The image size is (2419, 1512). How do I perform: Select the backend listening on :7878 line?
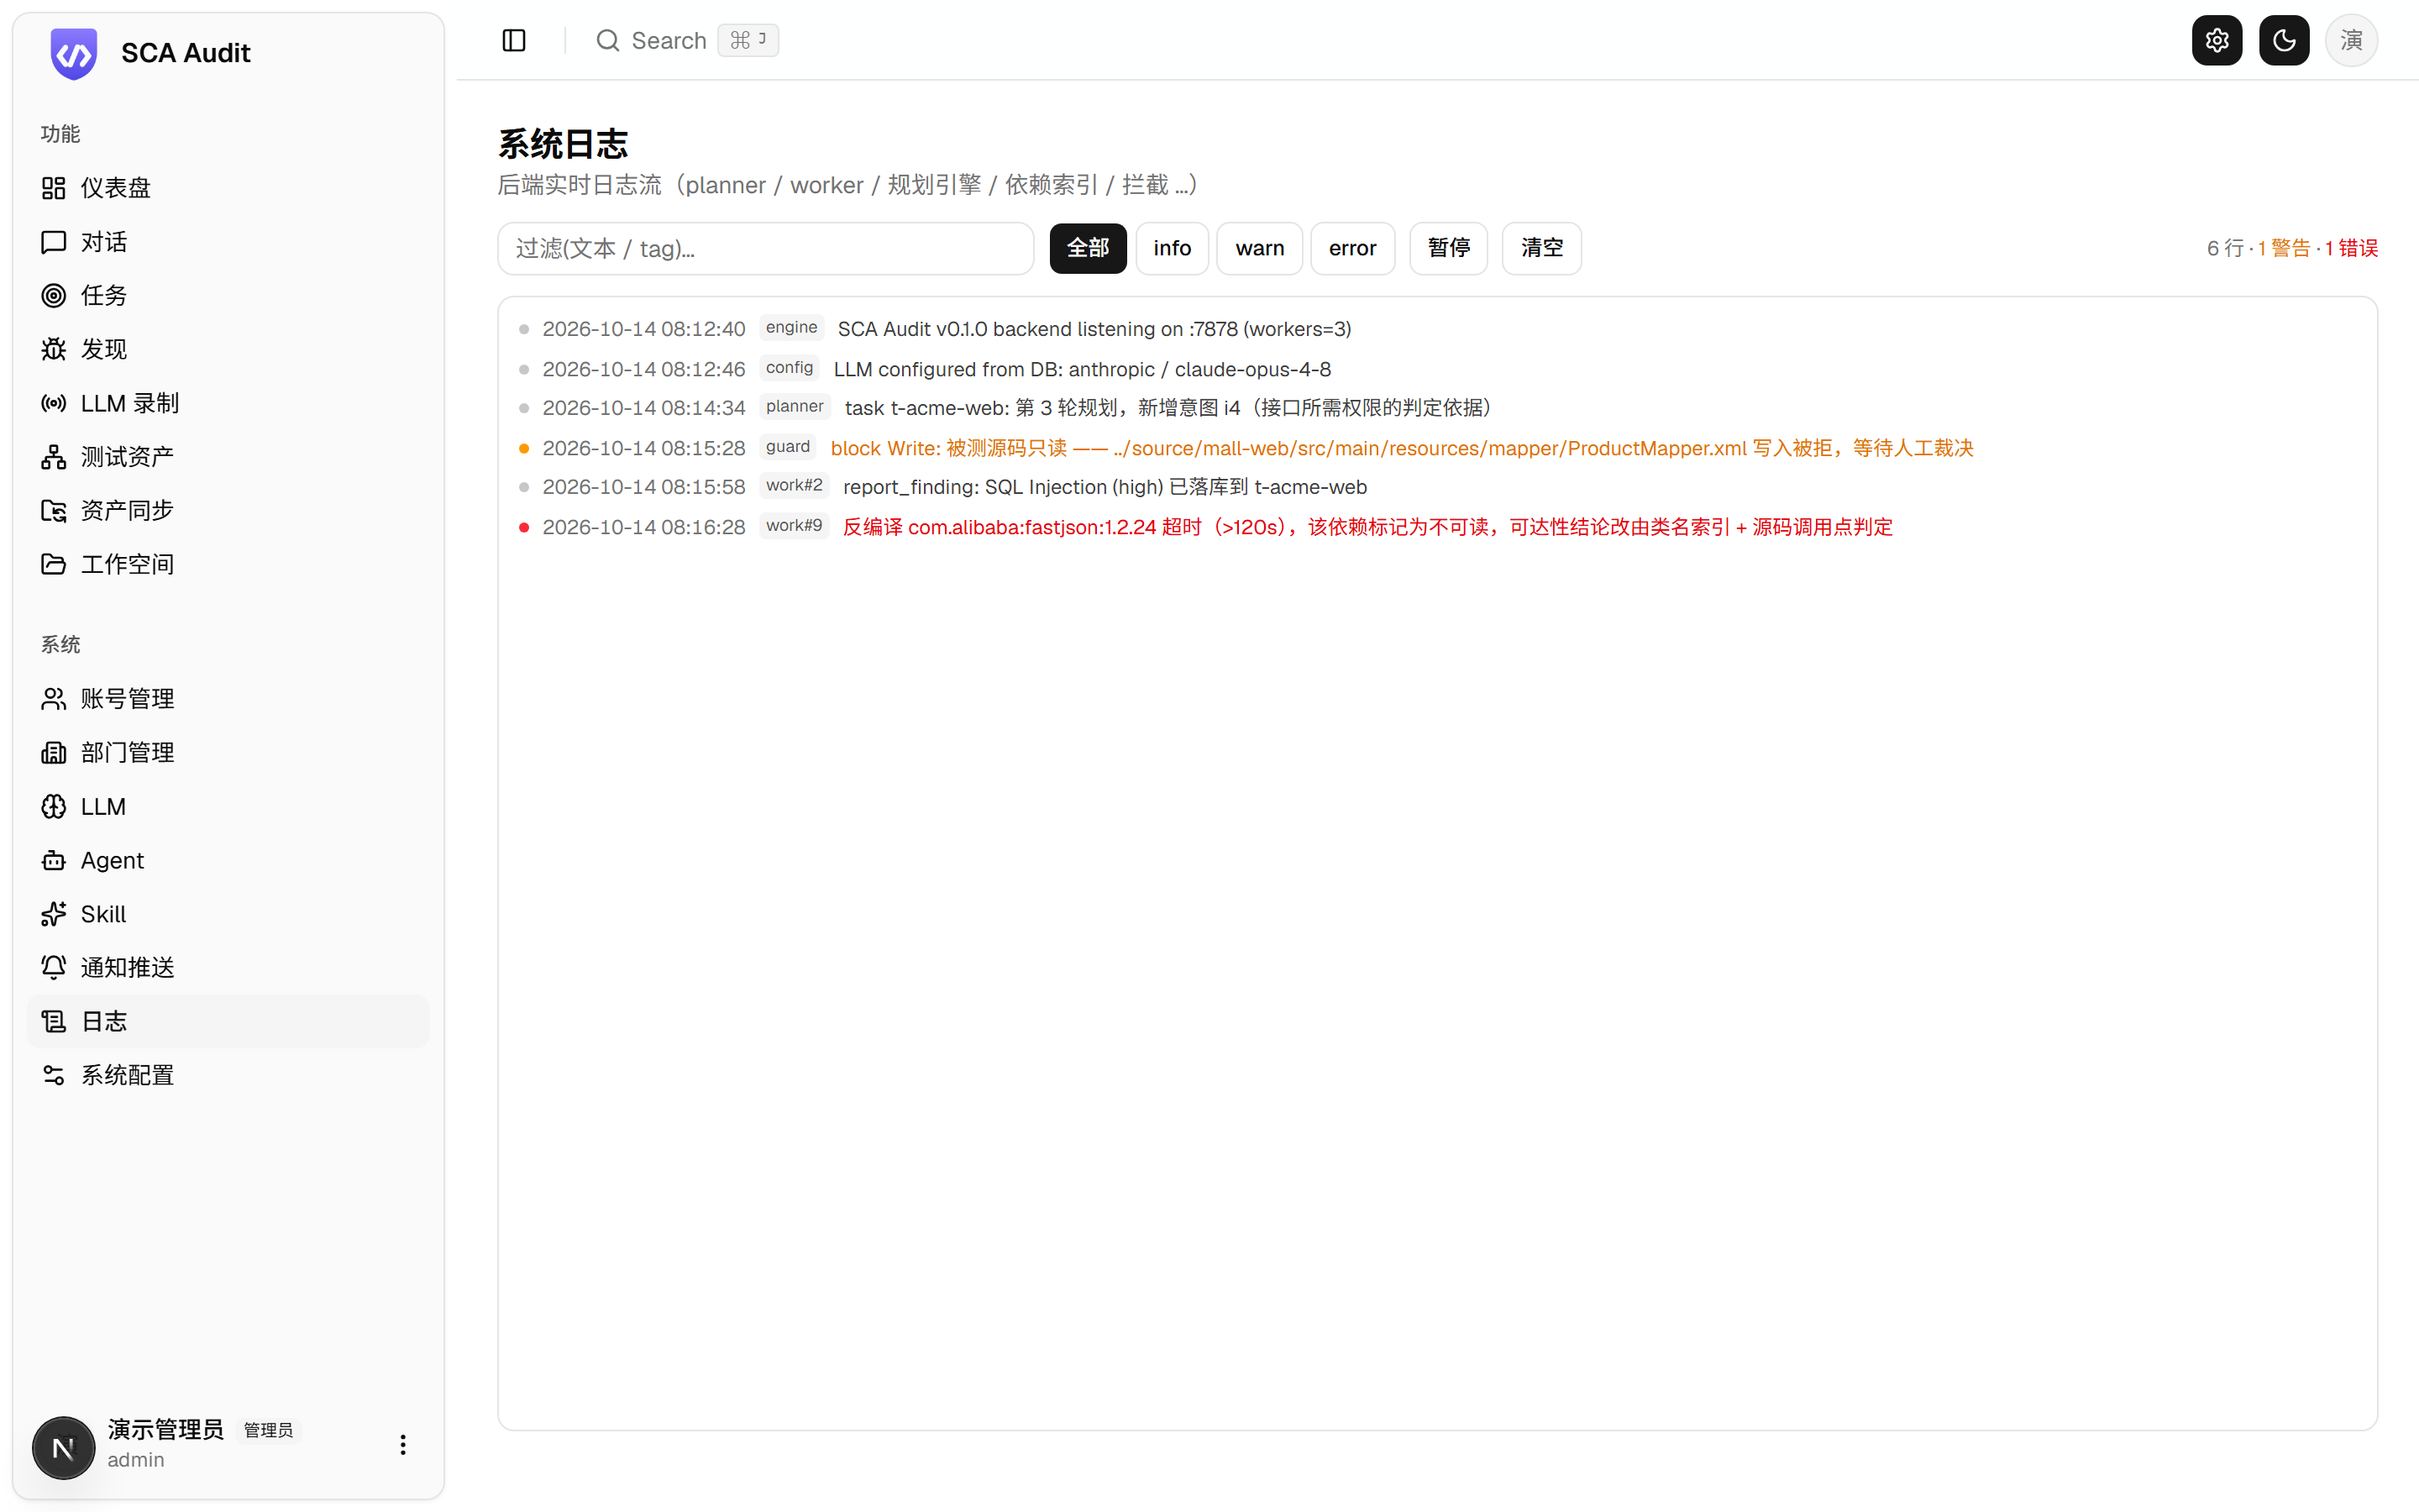(x=1094, y=329)
